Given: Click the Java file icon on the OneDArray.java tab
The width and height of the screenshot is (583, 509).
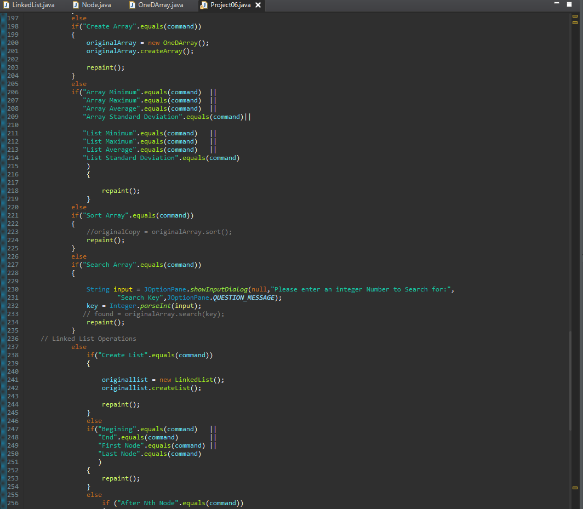Looking at the screenshot, I should click(x=132, y=5).
